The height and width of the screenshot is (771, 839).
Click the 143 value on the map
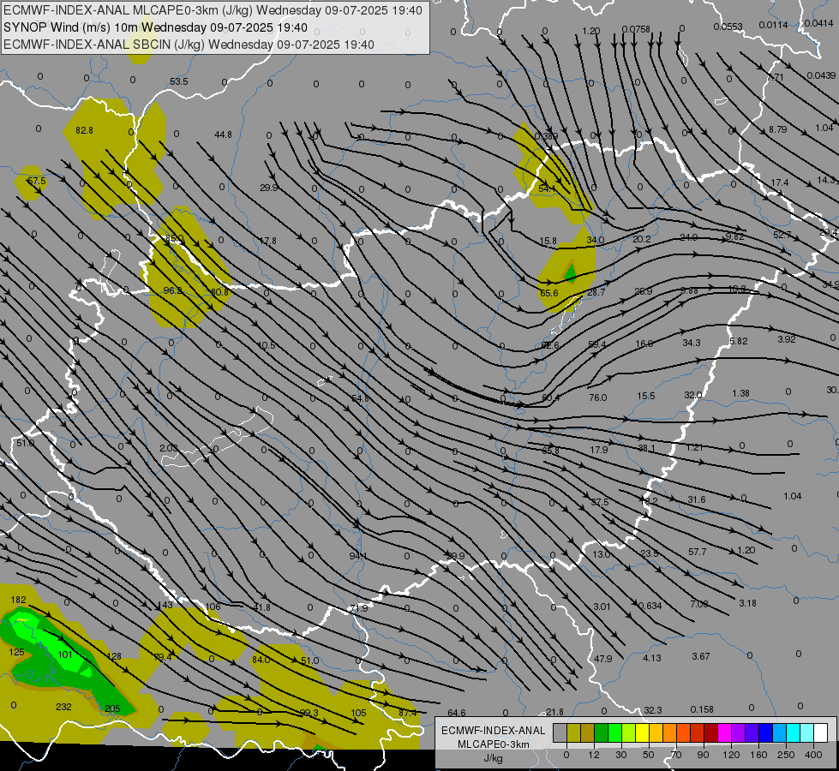tap(165, 605)
